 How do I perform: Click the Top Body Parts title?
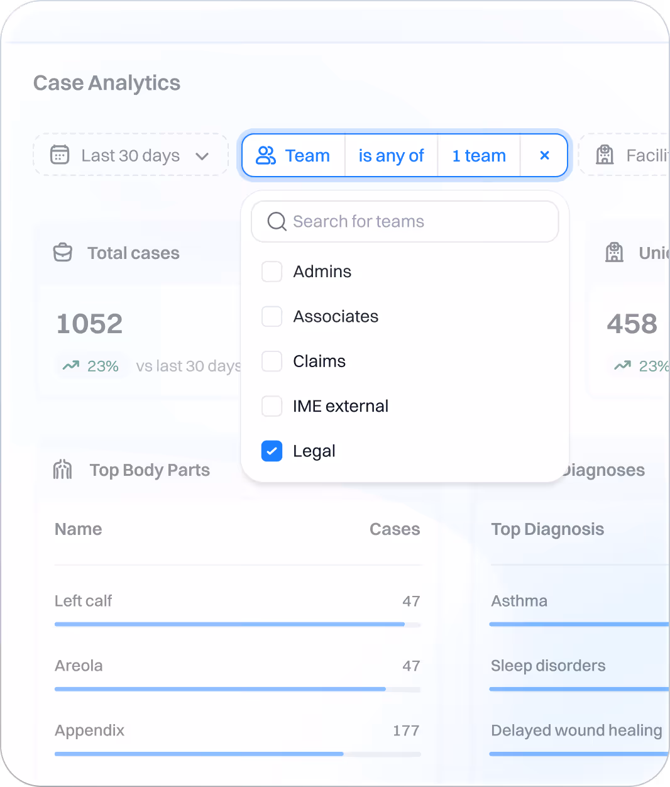click(150, 470)
